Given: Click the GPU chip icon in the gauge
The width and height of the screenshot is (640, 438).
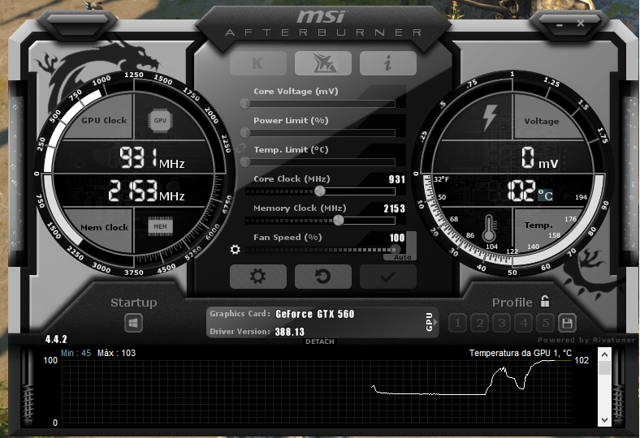Looking at the screenshot, I should 160,121.
